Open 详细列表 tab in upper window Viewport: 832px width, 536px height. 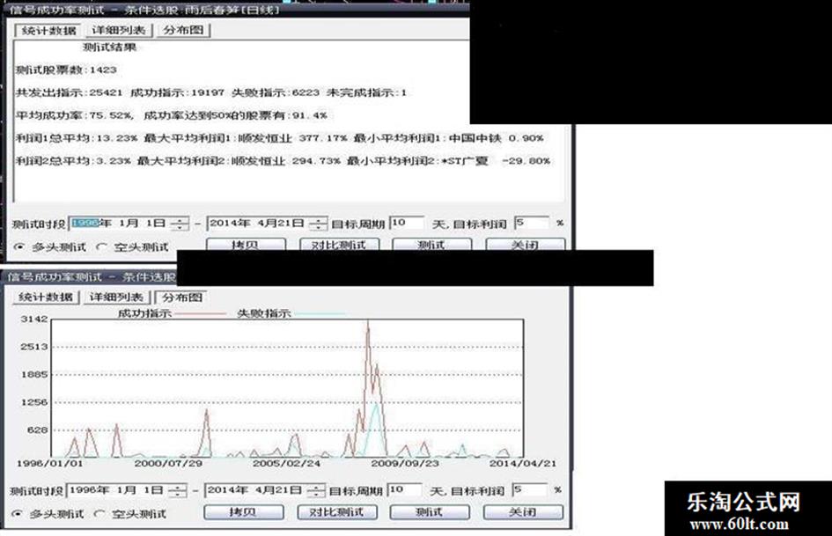pos(118,30)
